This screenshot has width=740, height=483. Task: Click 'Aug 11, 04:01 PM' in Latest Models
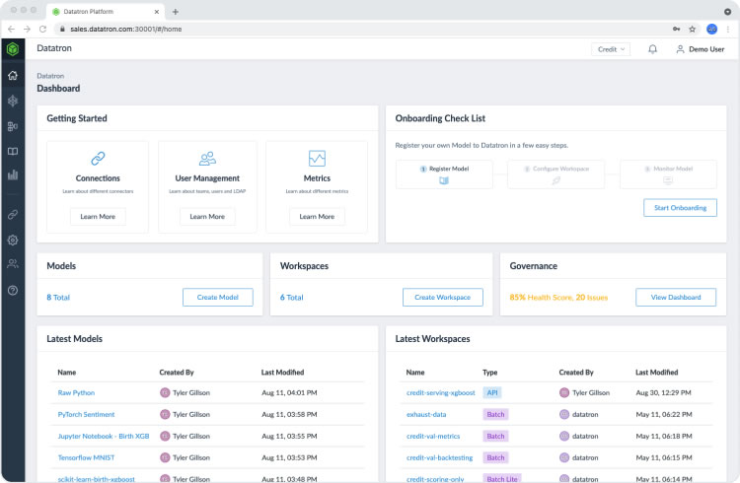pyautogui.click(x=289, y=392)
